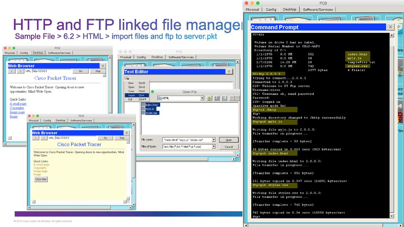404x227 pixels.
Task: Close the white-page Web Browser panel with X
Action: tap(103, 66)
